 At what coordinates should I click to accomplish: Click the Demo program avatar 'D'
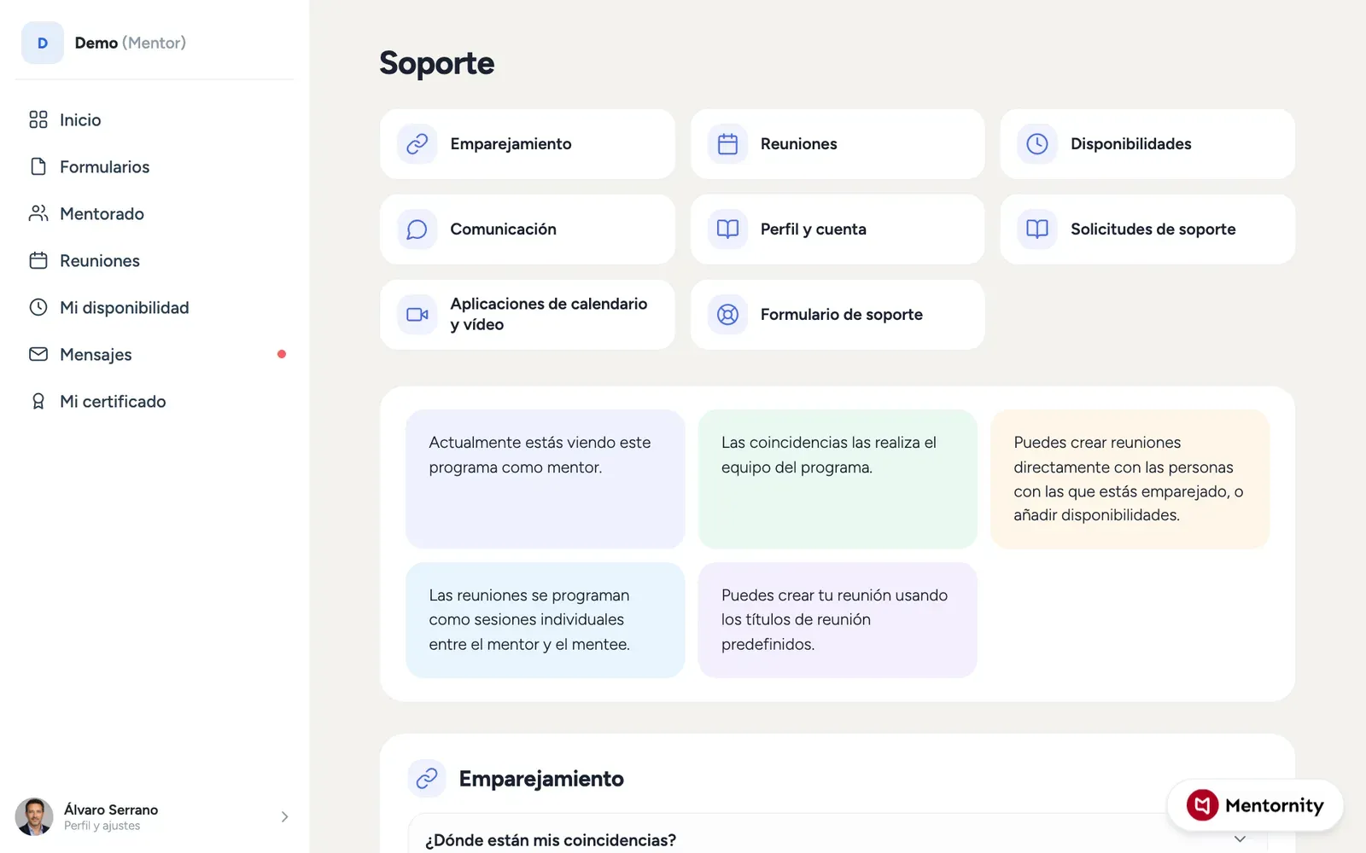pos(43,43)
